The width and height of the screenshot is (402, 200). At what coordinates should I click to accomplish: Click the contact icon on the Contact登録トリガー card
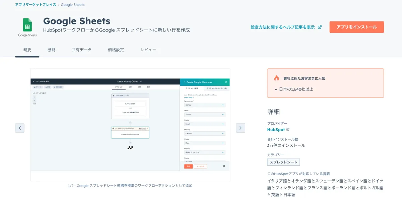click(113, 95)
